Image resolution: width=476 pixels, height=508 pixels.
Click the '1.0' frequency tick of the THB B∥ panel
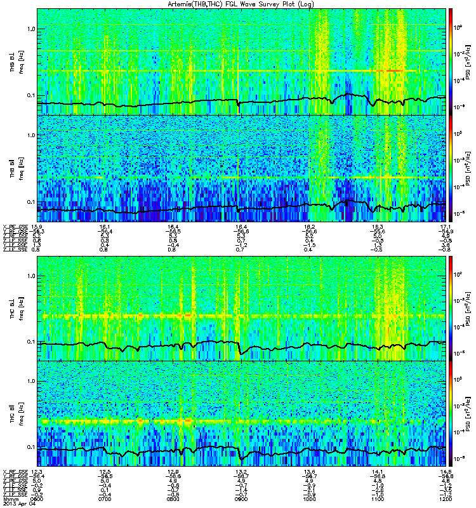[x=31, y=135]
